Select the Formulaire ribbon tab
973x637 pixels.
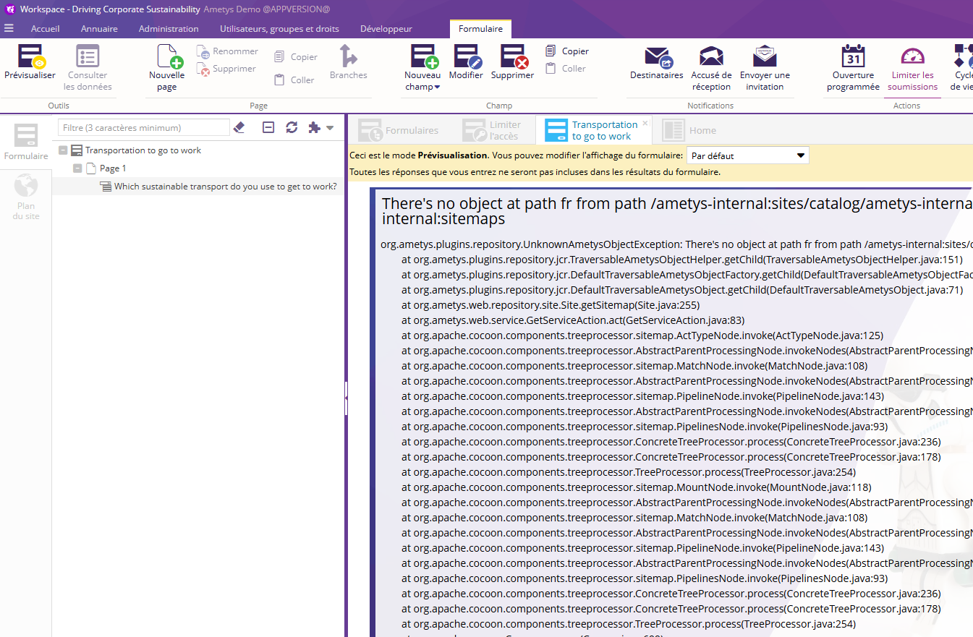[480, 29]
